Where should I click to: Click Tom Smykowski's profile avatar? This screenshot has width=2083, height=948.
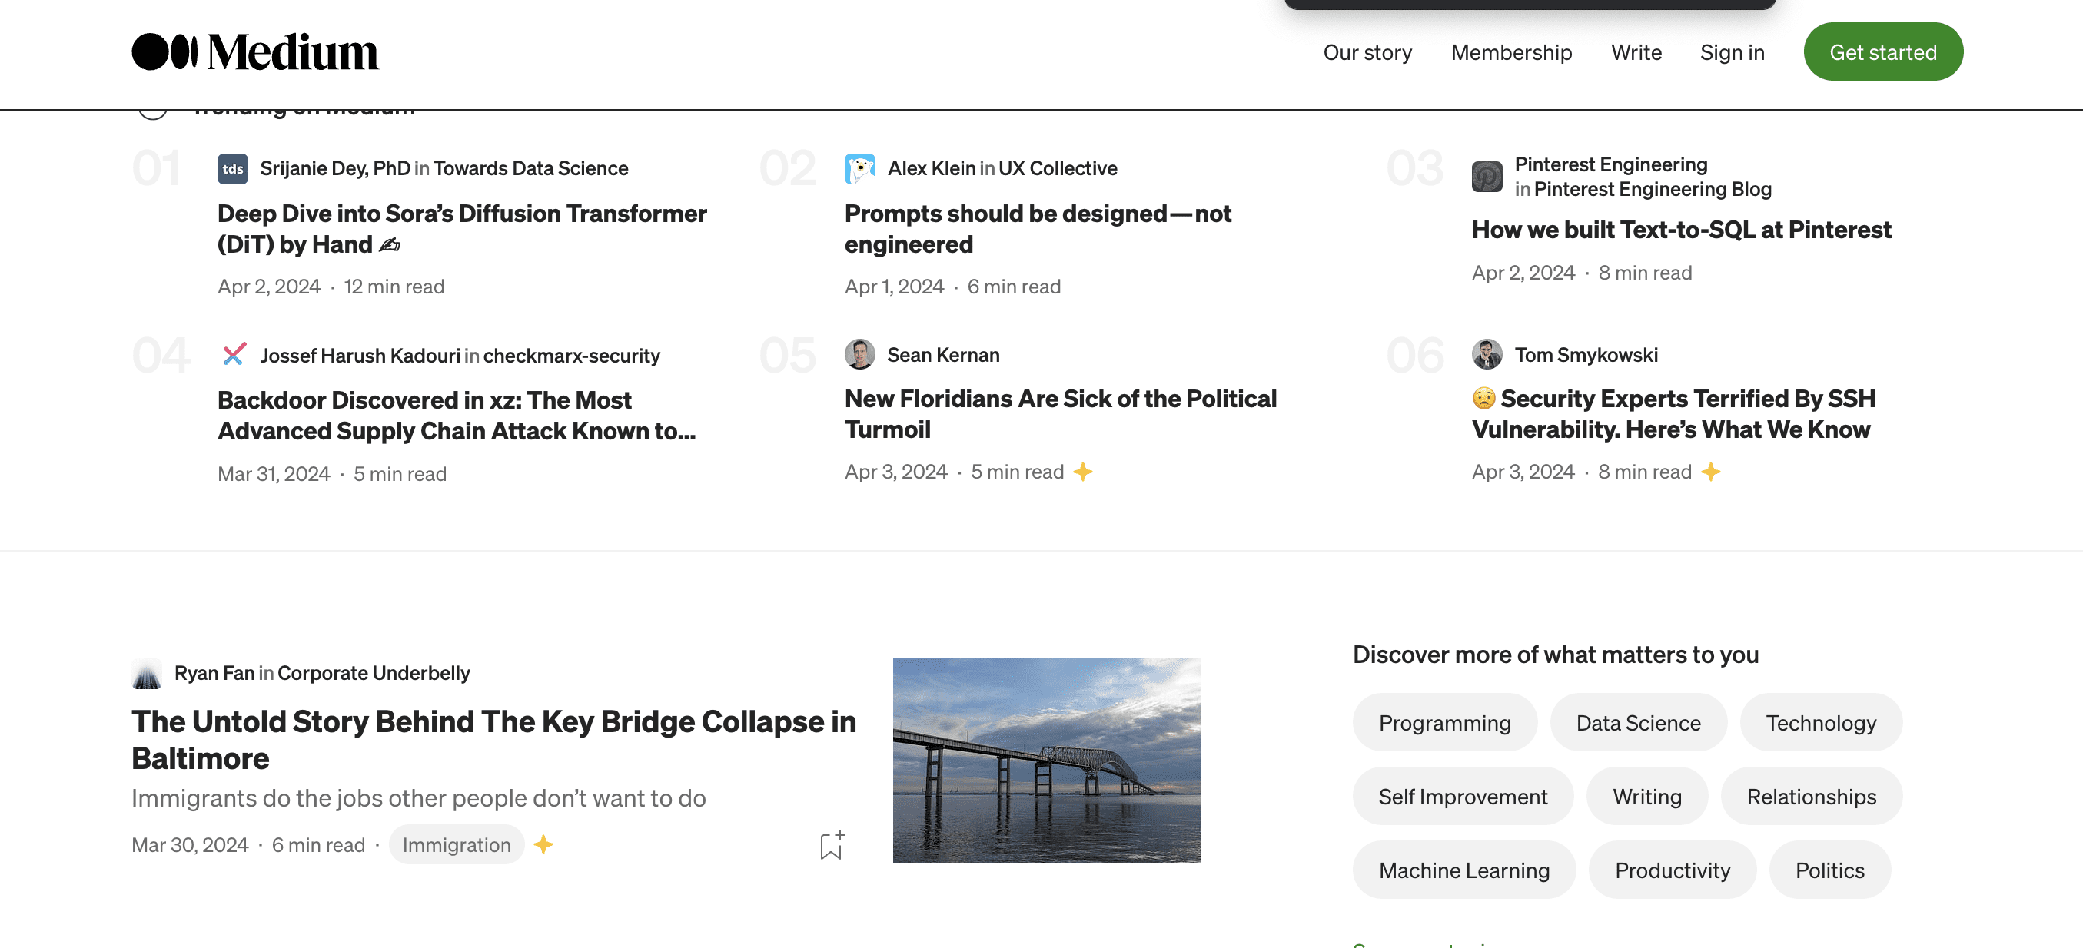(1487, 355)
